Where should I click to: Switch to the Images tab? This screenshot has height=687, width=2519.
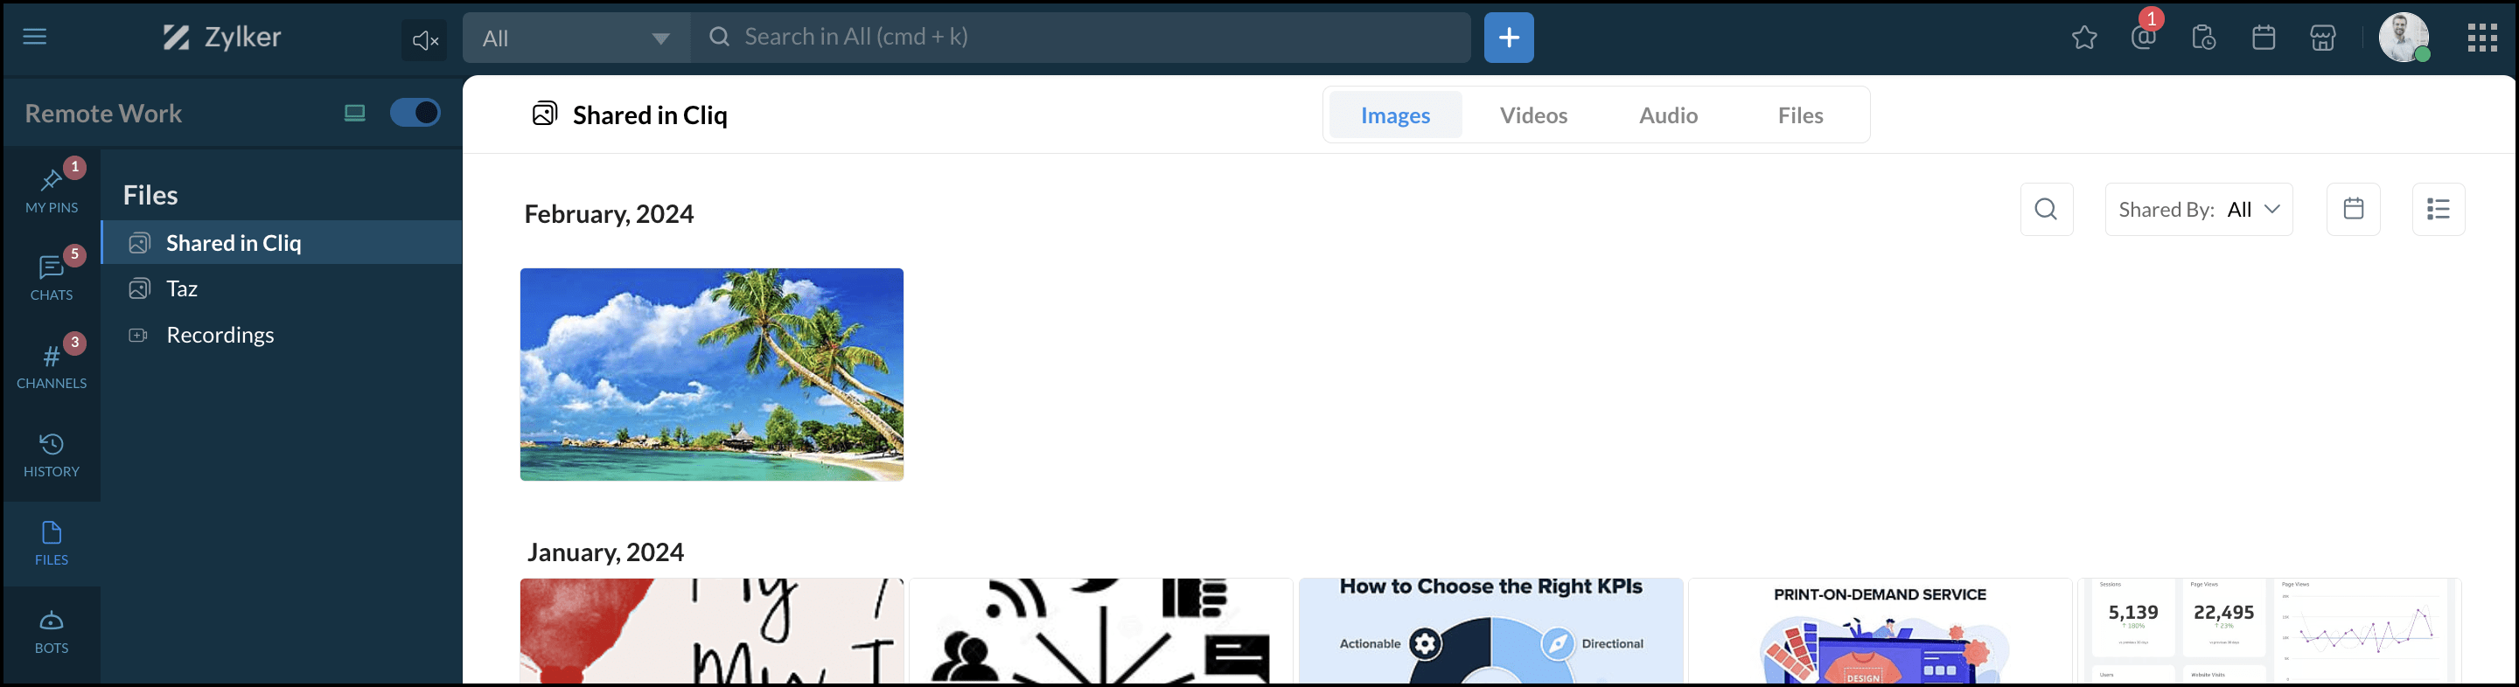(1395, 115)
